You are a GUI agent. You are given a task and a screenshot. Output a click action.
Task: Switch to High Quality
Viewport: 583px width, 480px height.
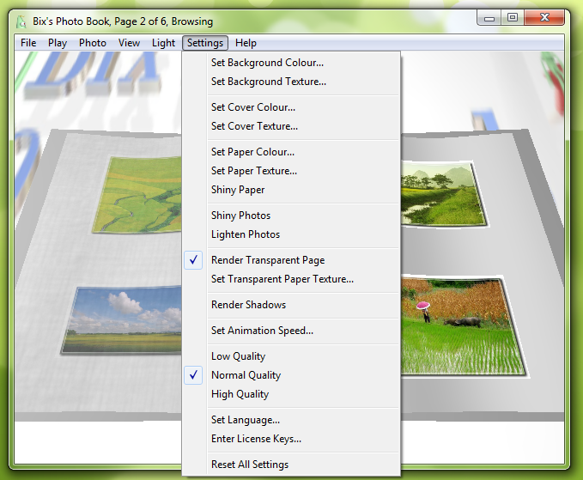point(292,394)
